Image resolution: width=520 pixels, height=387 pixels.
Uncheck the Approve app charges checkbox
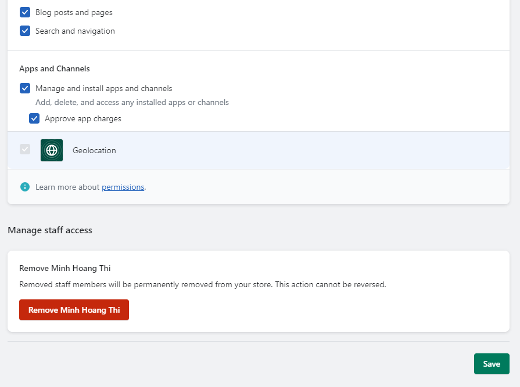(x=34, y=118)
